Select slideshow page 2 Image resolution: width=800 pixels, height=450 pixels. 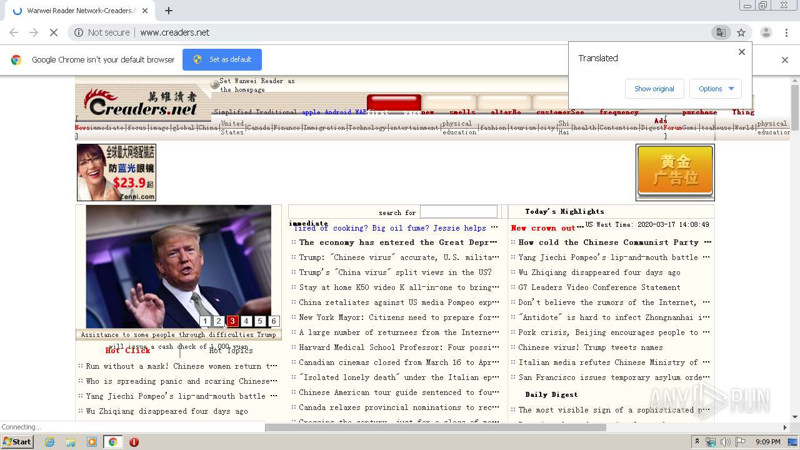[x=219, y=321]
